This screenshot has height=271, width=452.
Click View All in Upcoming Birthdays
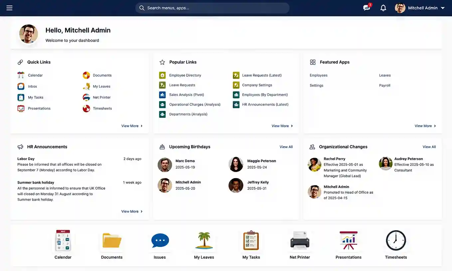(286, 147)
